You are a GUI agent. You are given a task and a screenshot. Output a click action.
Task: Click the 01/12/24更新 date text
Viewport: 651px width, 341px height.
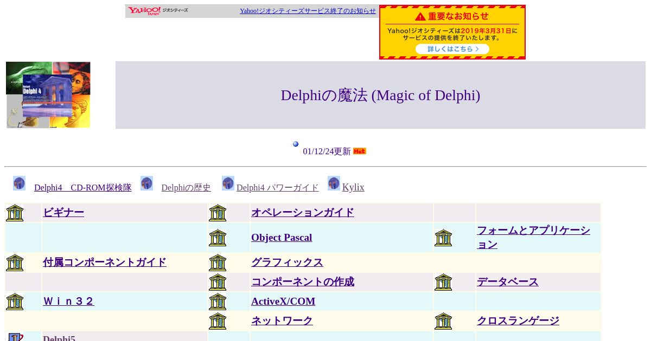pyautogui.click(x=327, y=152)
